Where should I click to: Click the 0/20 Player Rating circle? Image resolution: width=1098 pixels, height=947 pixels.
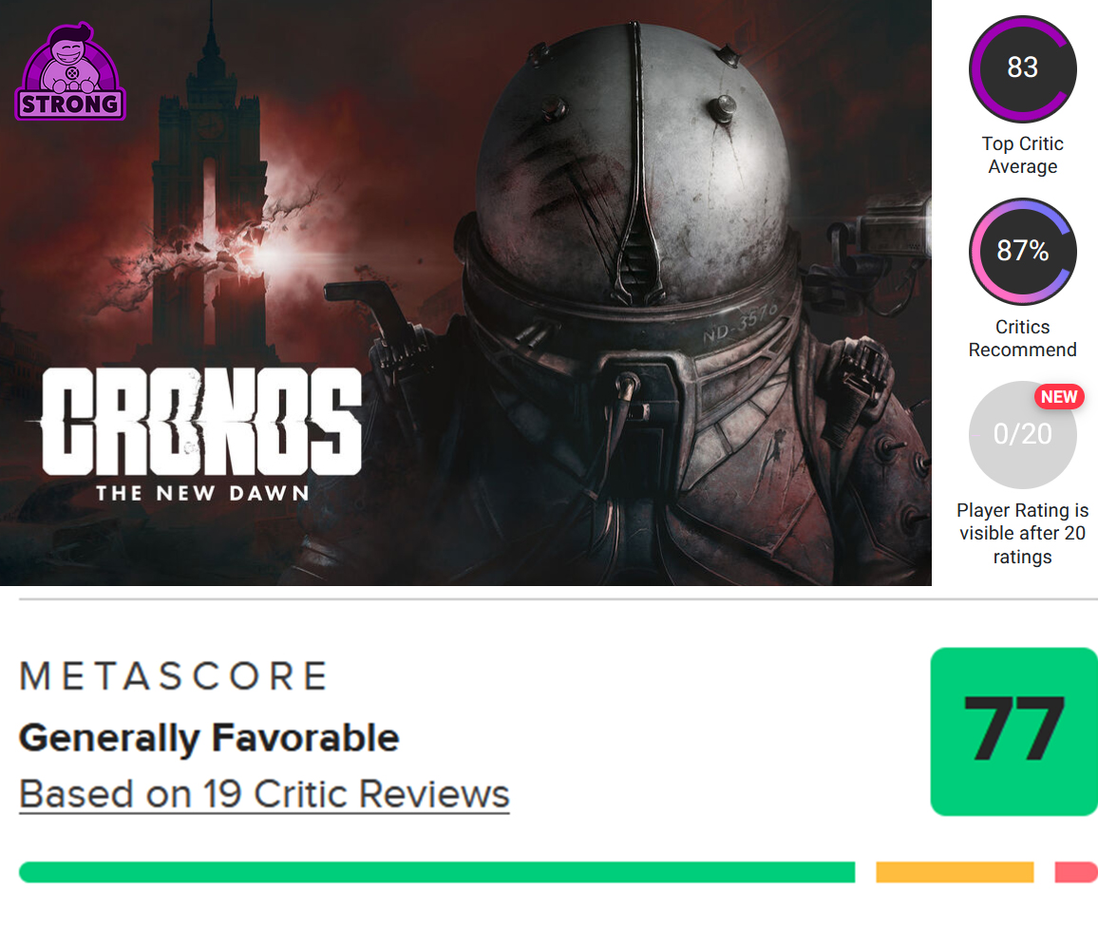click(1020, 435)
